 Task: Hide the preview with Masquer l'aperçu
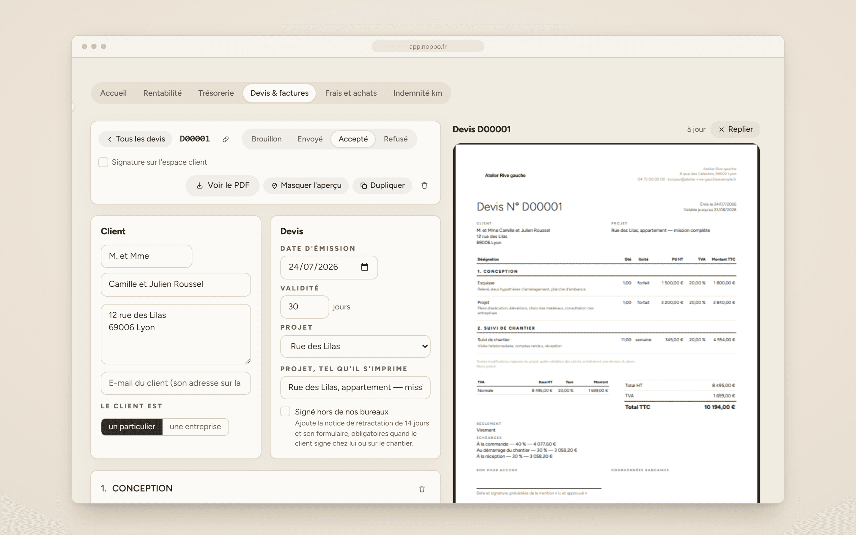[x=306, y=185]
